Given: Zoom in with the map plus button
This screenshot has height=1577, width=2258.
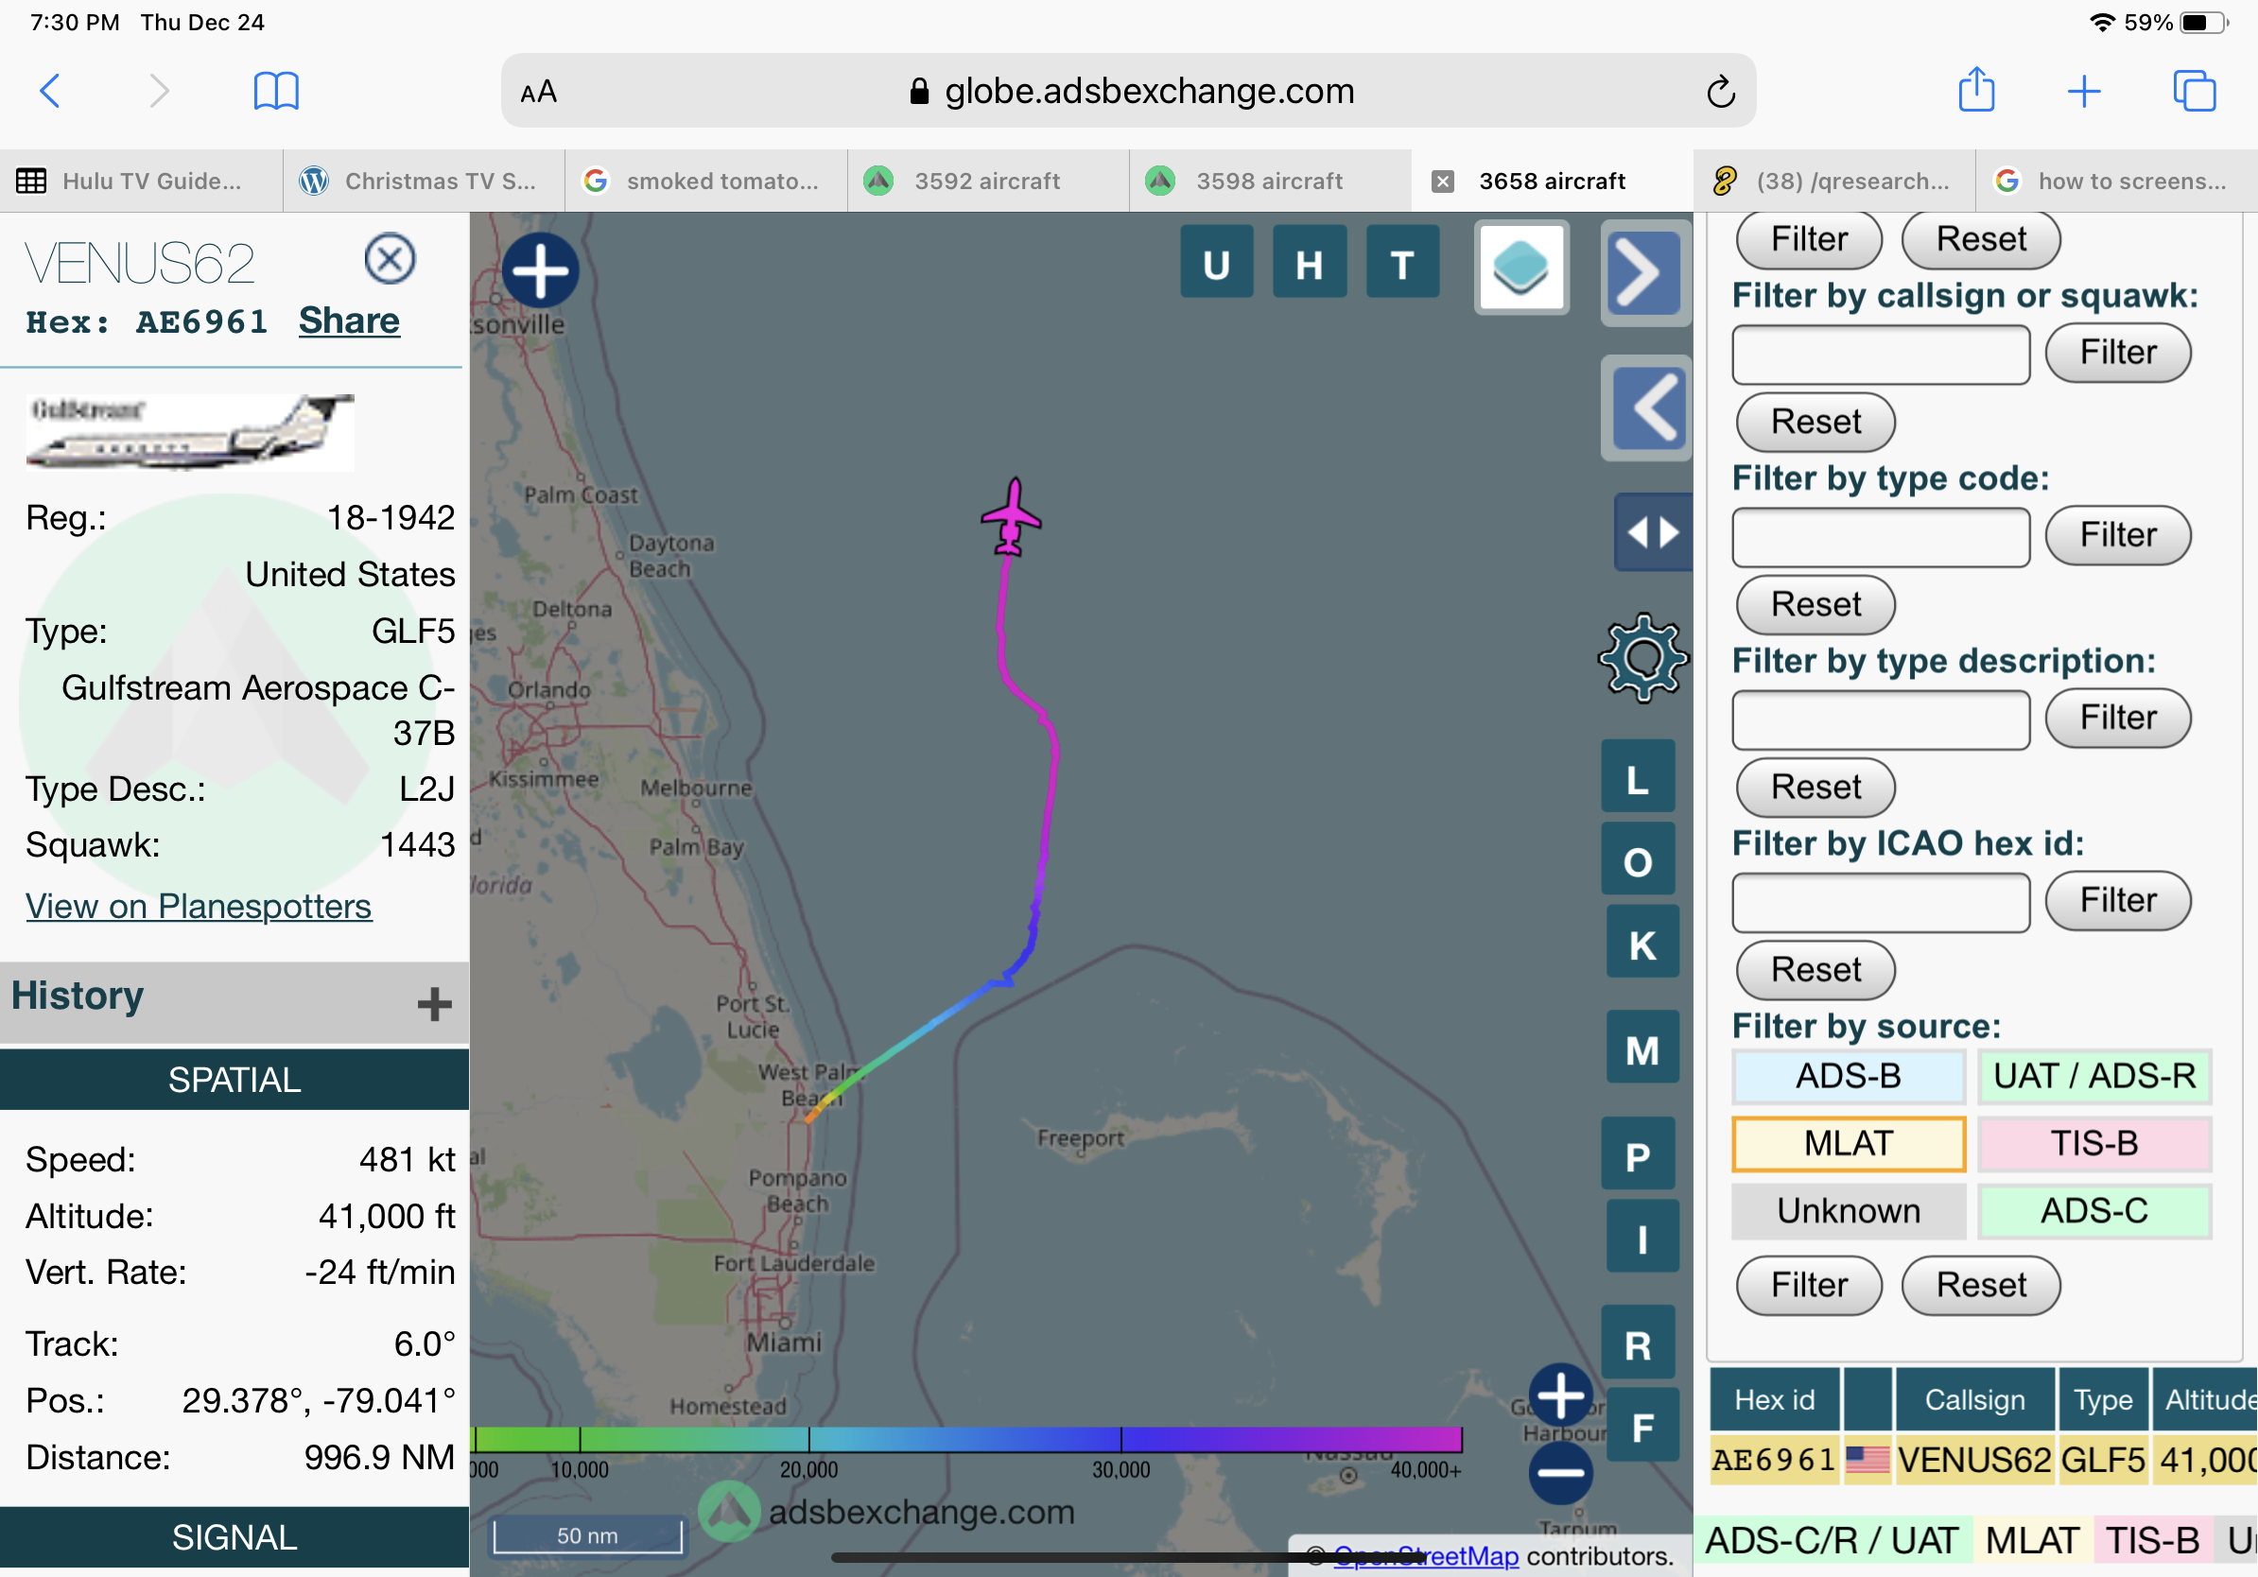Looking at the screenshot, I should pyautogui.click(x=1560, y=1395).
